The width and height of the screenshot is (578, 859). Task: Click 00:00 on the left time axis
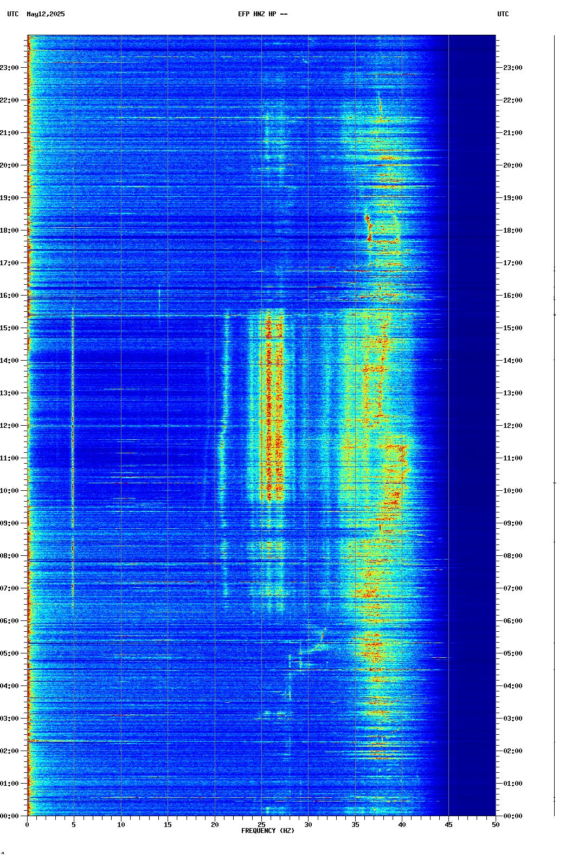[x=9, y=816]
